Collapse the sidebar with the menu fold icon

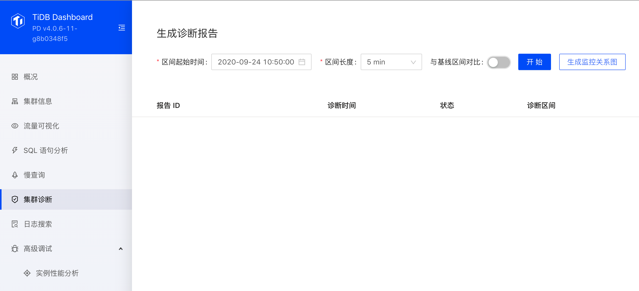pyautogui.click(x=122, y=28)
